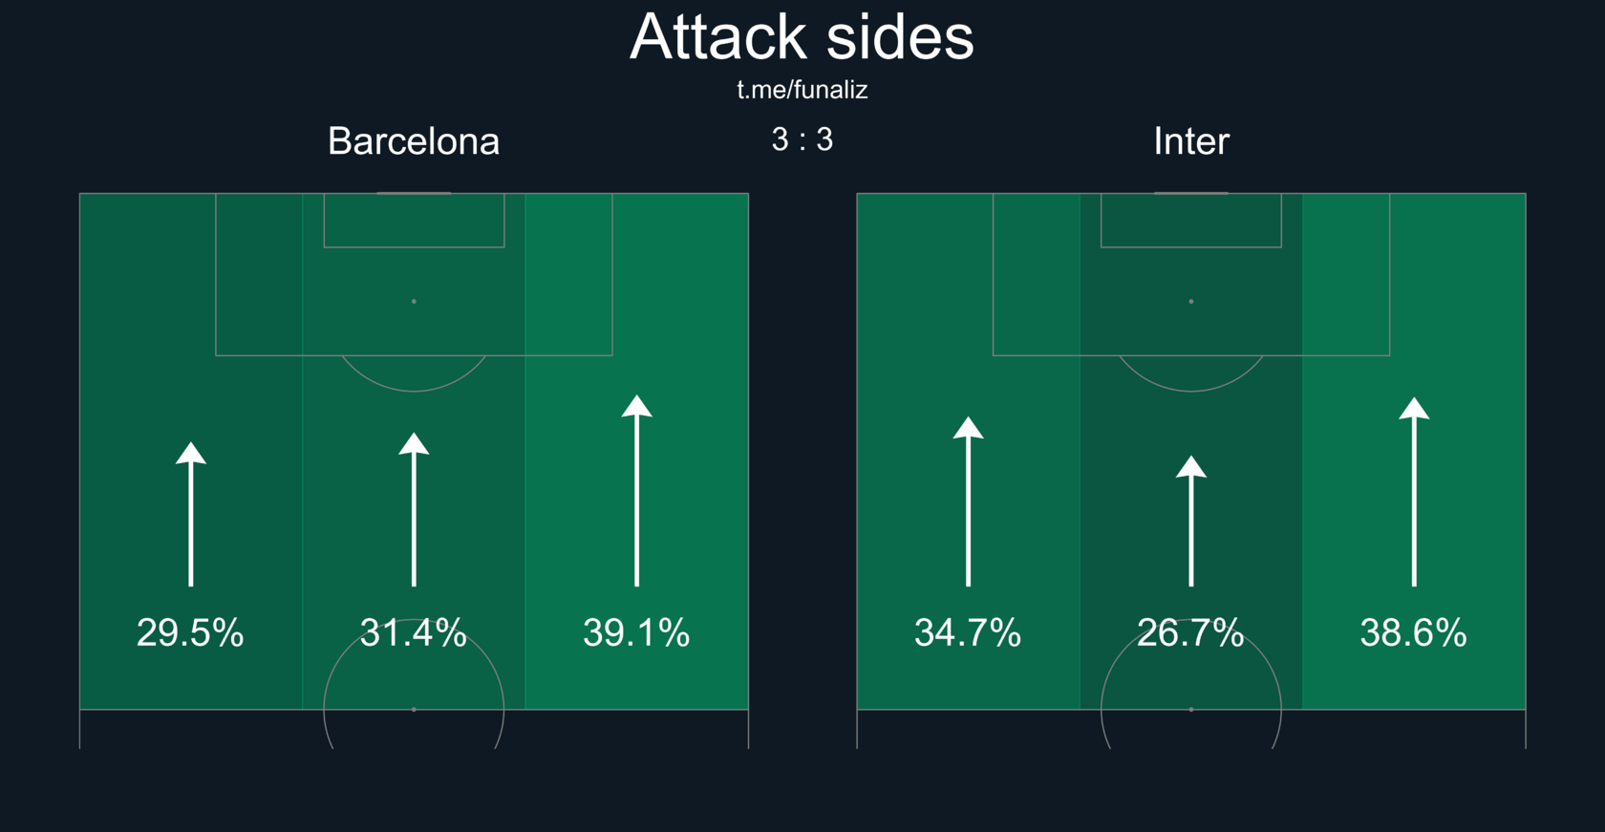Select the Barcelona team label

point(414,141)
